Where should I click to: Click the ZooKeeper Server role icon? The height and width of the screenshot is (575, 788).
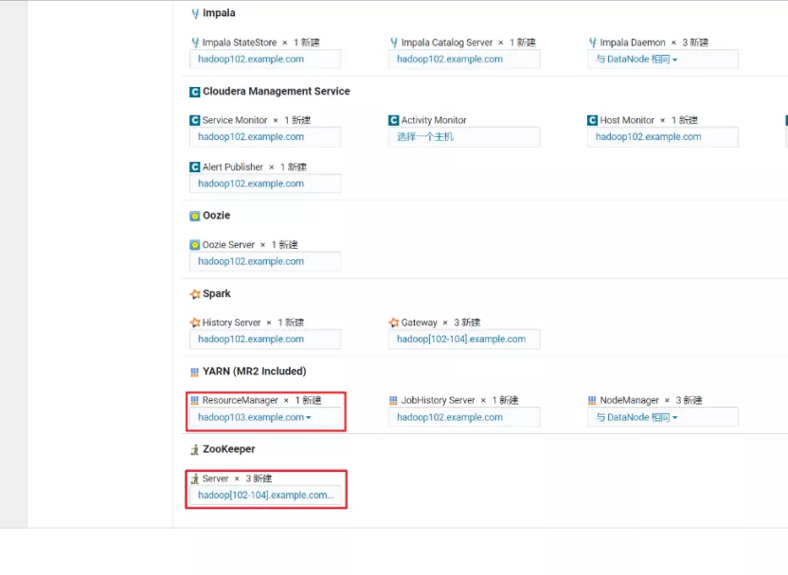pos(195,479)
